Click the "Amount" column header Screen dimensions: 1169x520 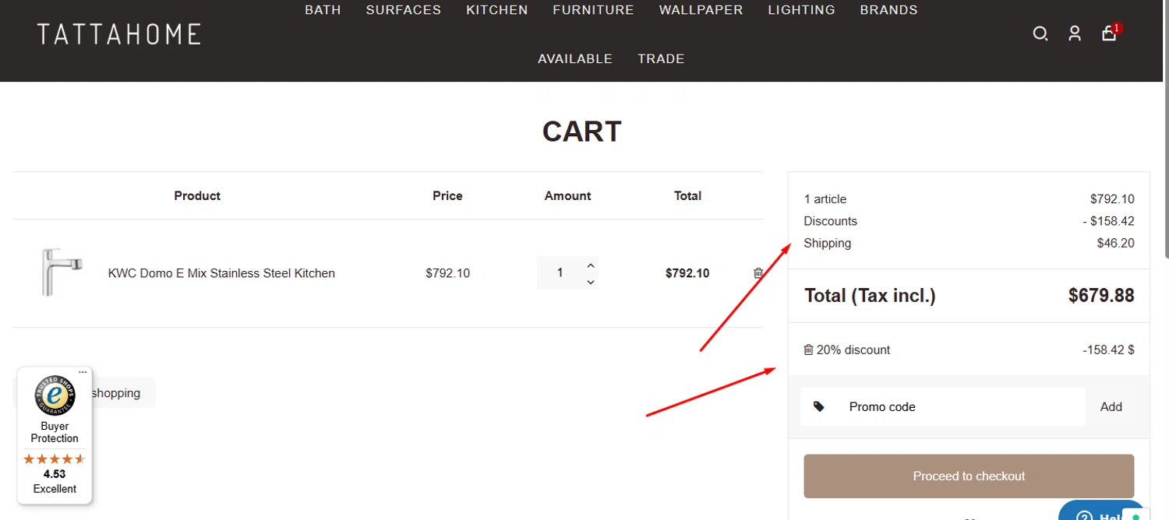[x=567, y=195]
